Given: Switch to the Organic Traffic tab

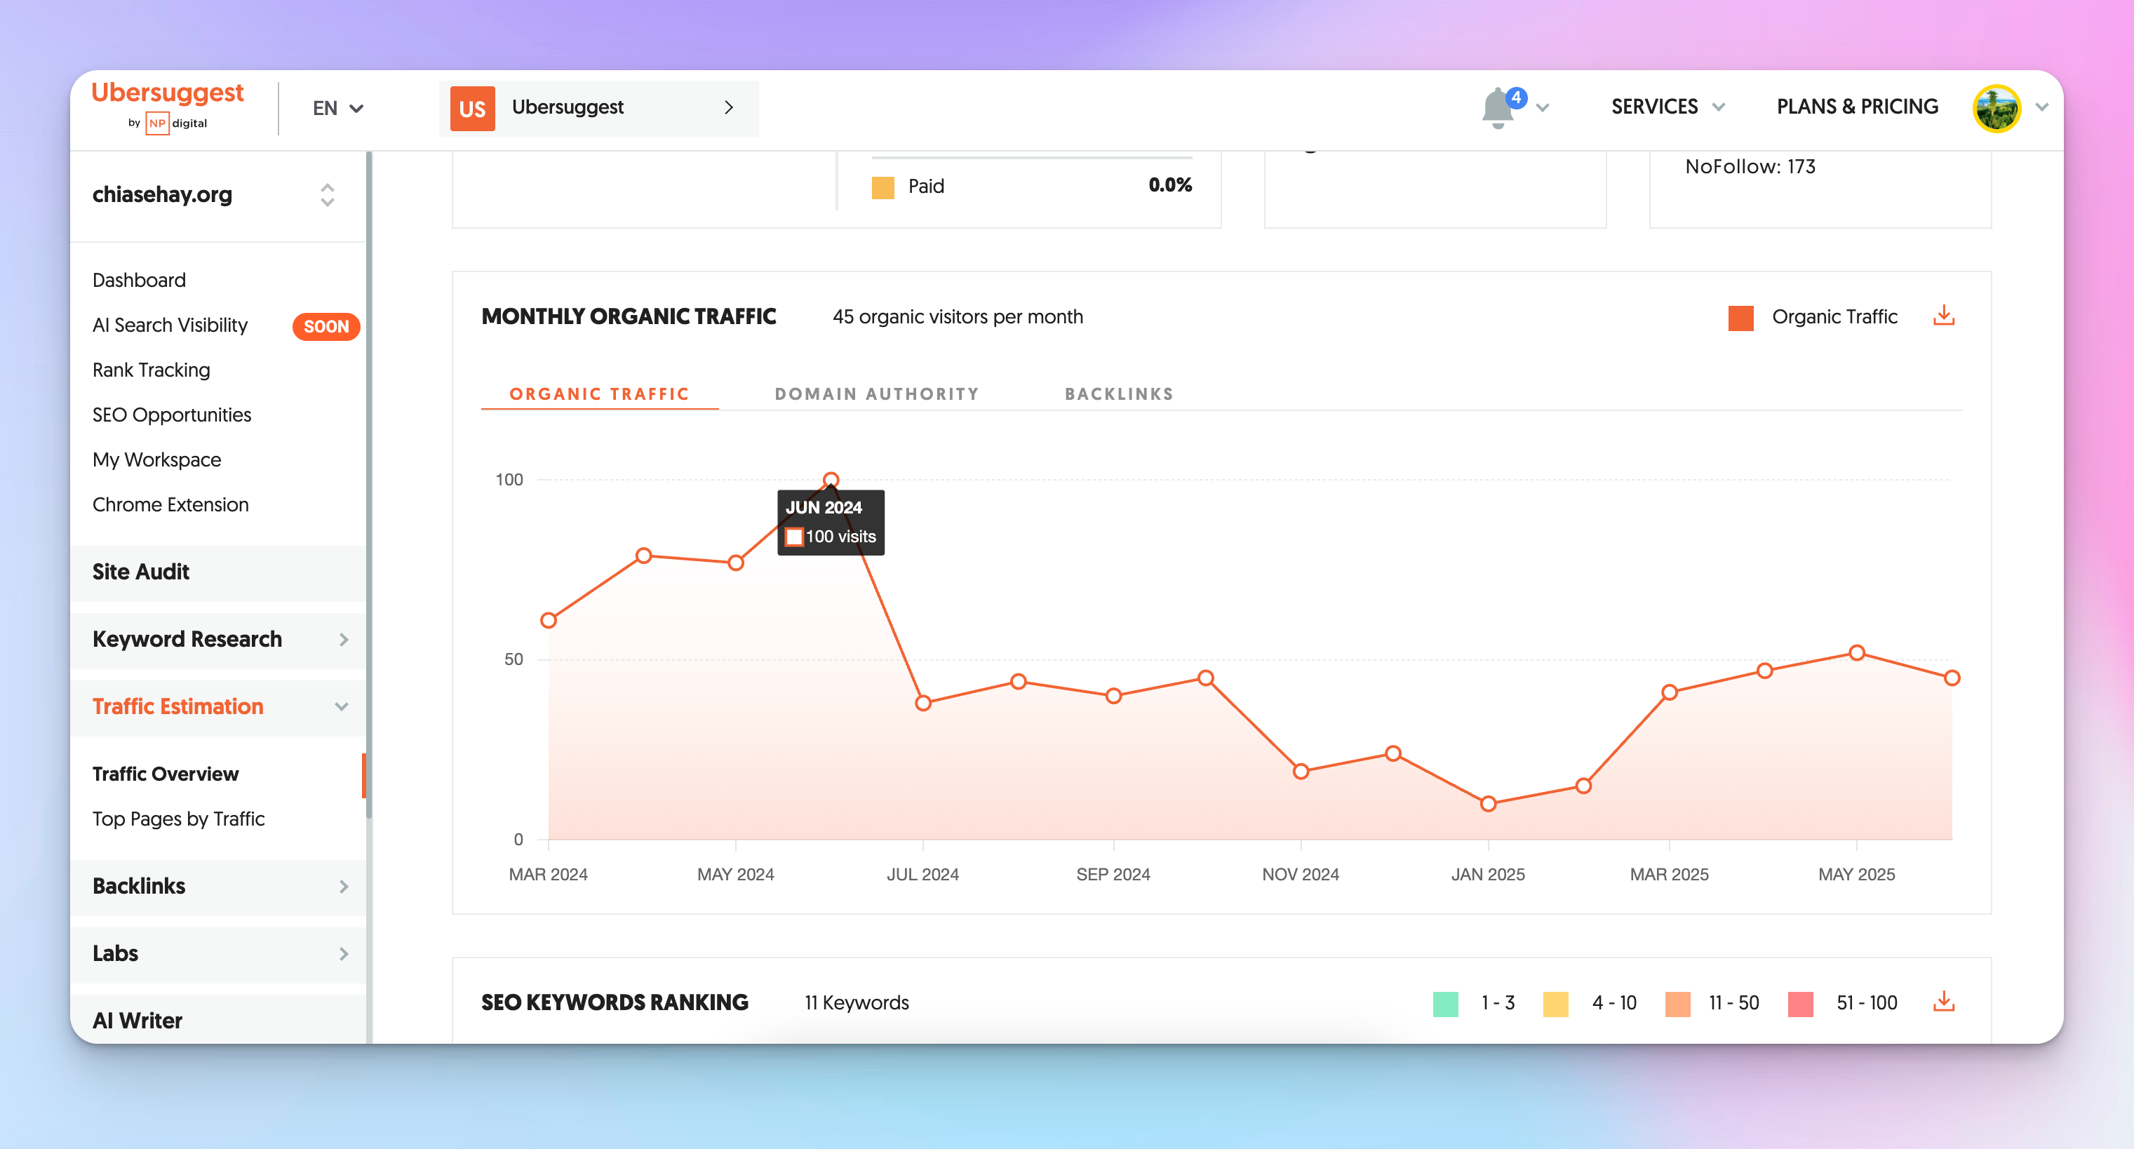Looking at the screenshot, I should point(600,394).
